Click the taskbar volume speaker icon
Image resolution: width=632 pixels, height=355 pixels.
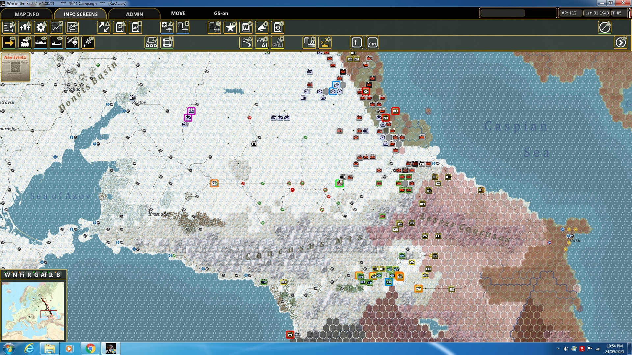(566, 349)
